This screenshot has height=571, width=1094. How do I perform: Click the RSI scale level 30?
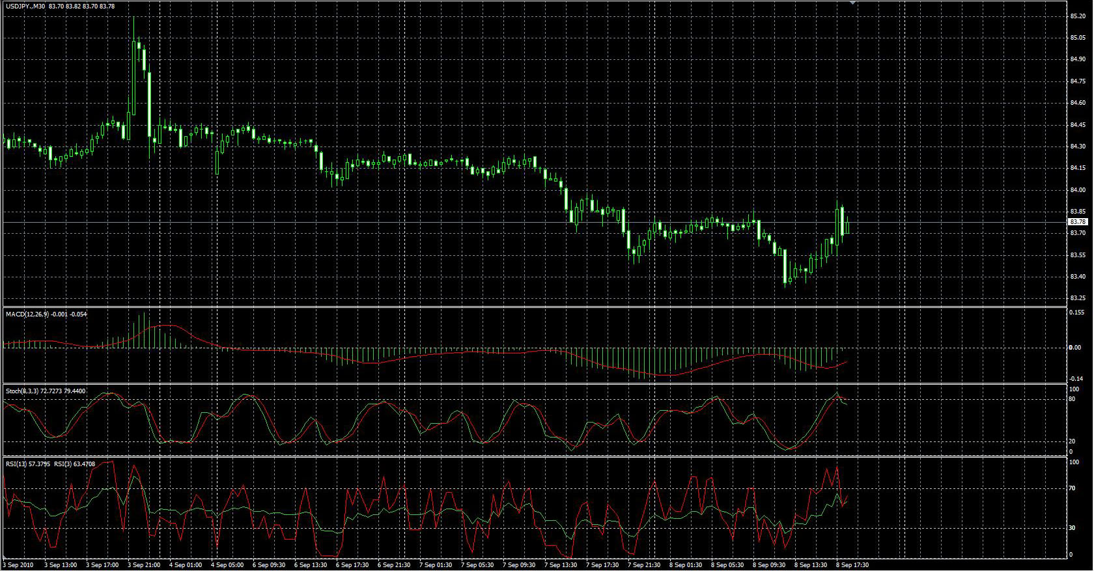tap(1073, 528)
